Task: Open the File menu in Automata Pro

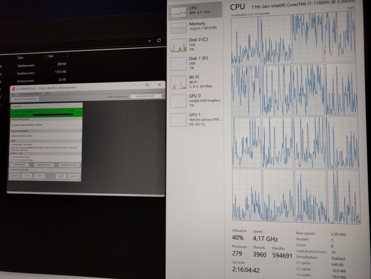Action: (x=13, y=94)
